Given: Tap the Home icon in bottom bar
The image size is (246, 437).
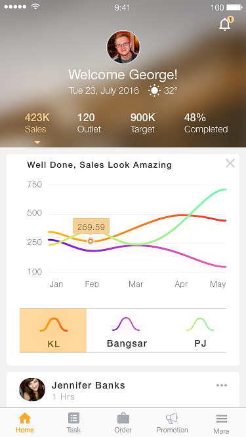Looking at the screenshot, I should tap(25, 418).
